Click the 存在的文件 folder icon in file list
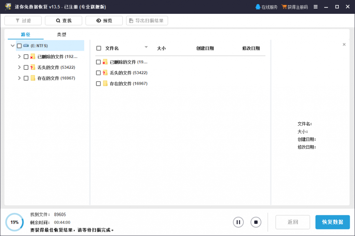The image size is (355, 236). coord(105,84)
